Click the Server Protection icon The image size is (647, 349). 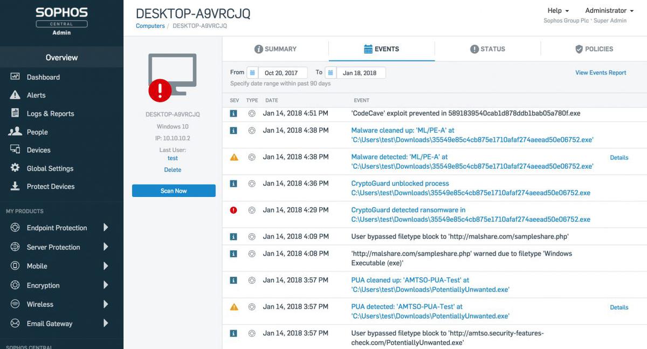click(x=15, y=247)
